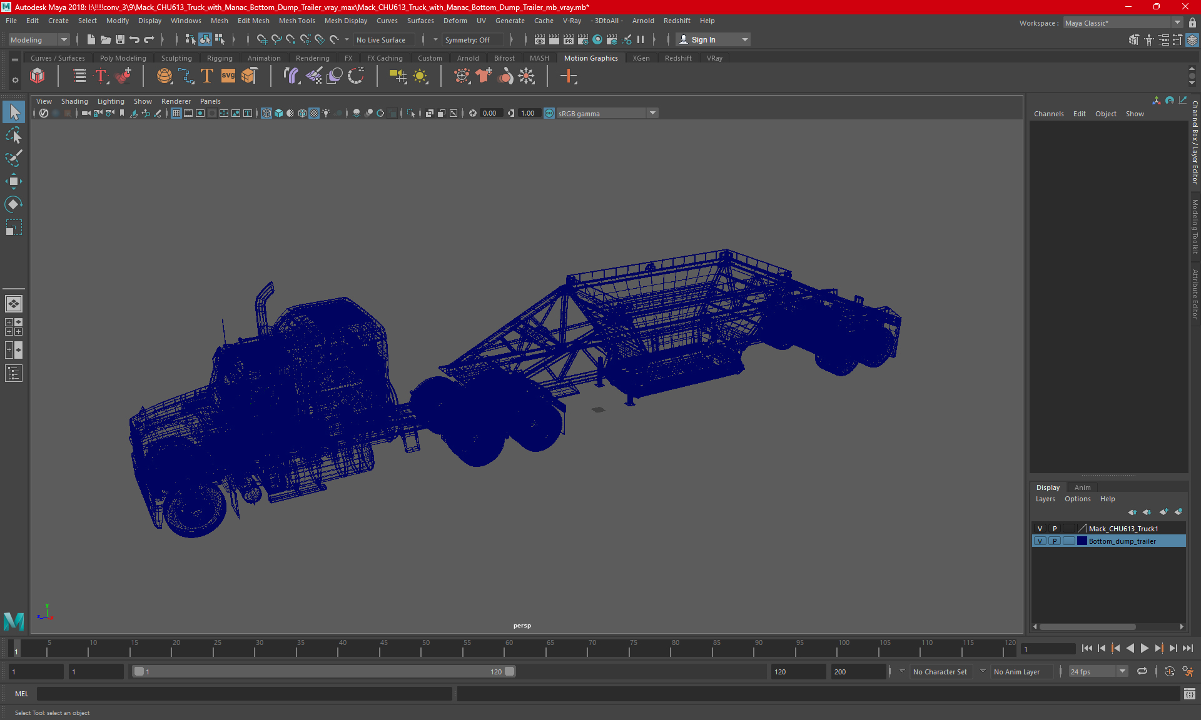This screenshot has width=1201, height=720.
Task: Click the Play forwards button
Action: point(1144,649)
